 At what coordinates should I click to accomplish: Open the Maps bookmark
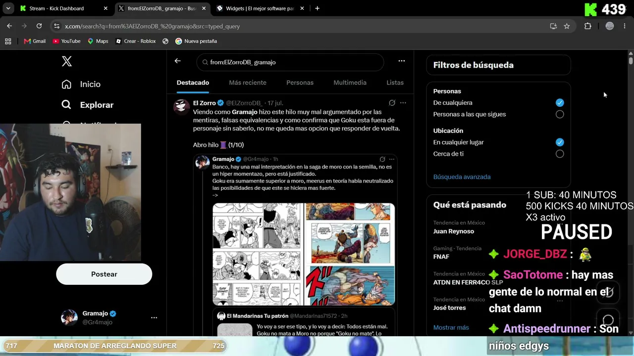(x=98, y=41)
